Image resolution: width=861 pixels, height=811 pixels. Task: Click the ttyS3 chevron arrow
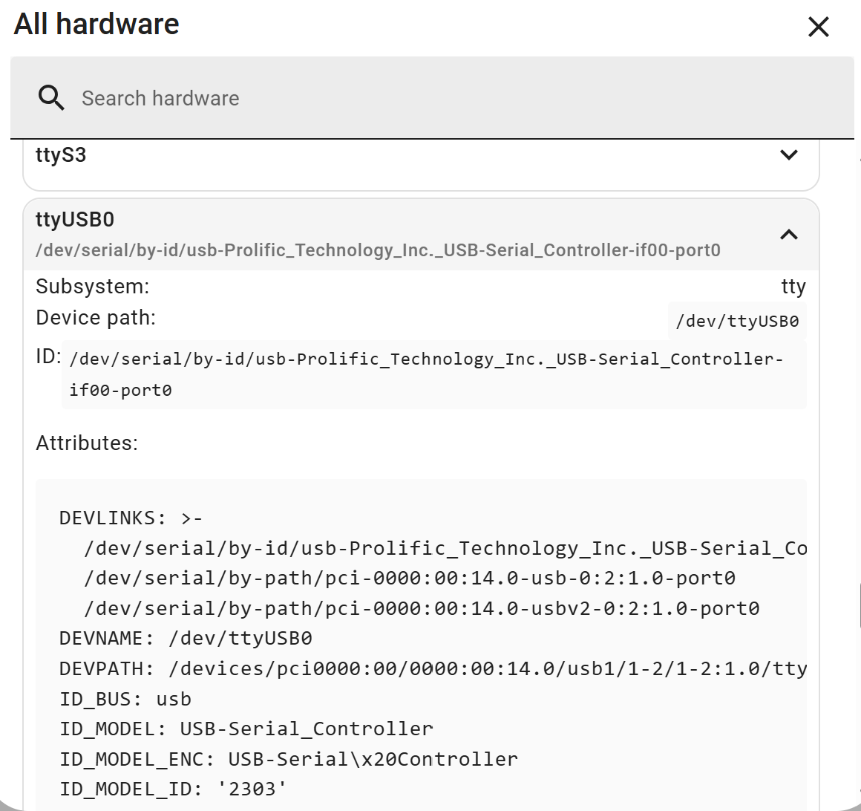(x=789, y=154)
